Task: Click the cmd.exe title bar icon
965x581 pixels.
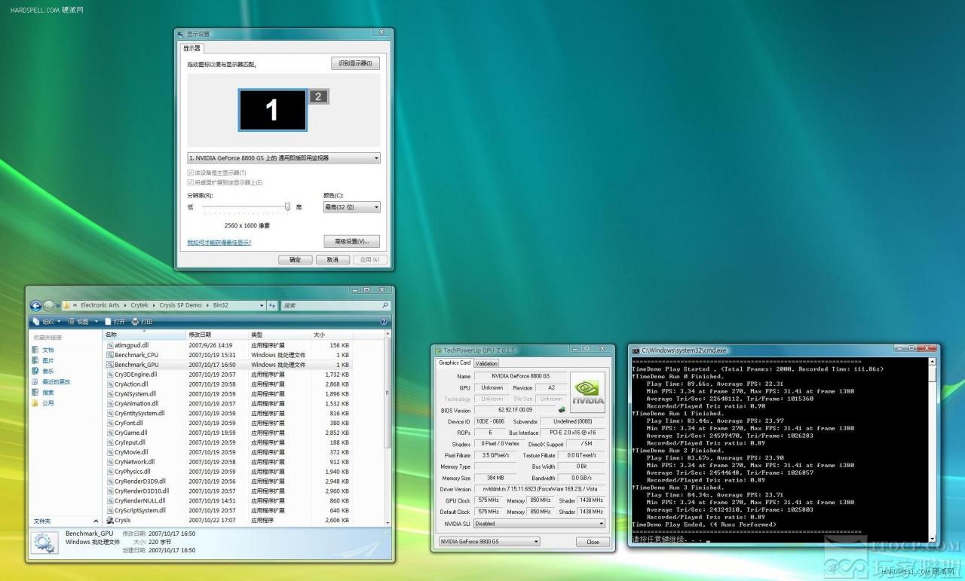Action: [x=636, y=350]
